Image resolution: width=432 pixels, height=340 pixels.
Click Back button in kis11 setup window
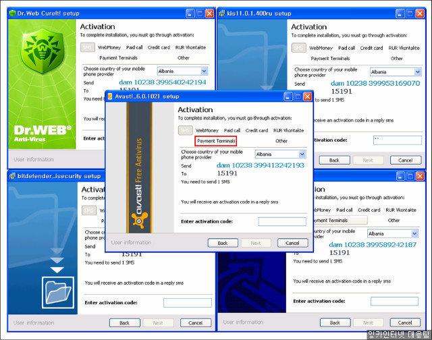pos(335,161)
